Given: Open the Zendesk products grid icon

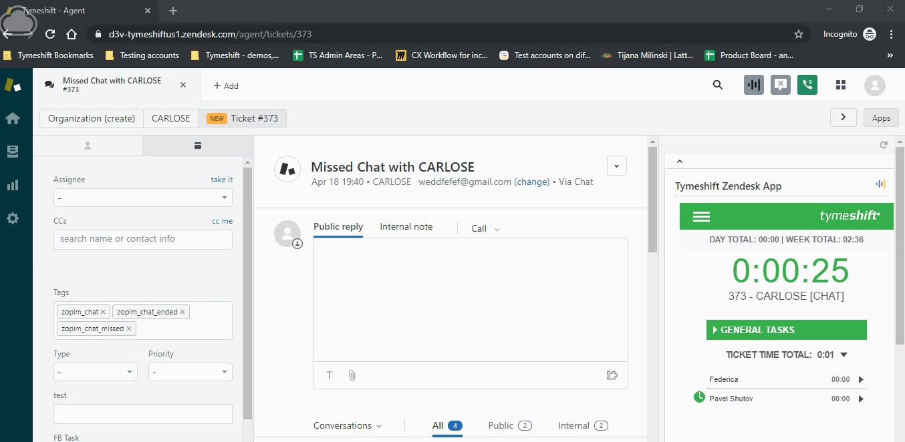Looking at the screenshot, I should click(841, 85).
